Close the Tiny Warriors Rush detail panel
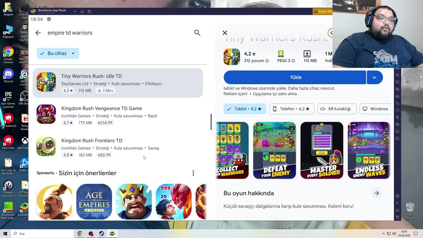The width and height of the screenshot is (423, 238). pos(225,33)
